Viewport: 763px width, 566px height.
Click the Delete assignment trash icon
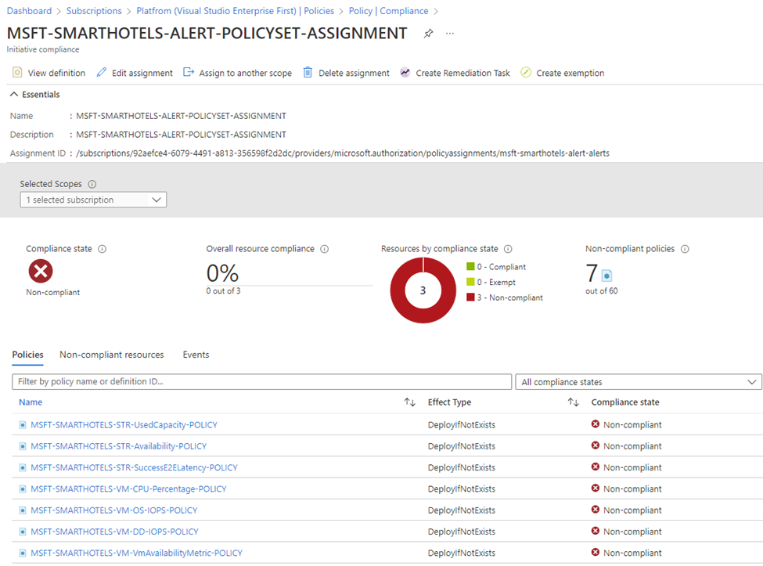(x=308, y=73)
